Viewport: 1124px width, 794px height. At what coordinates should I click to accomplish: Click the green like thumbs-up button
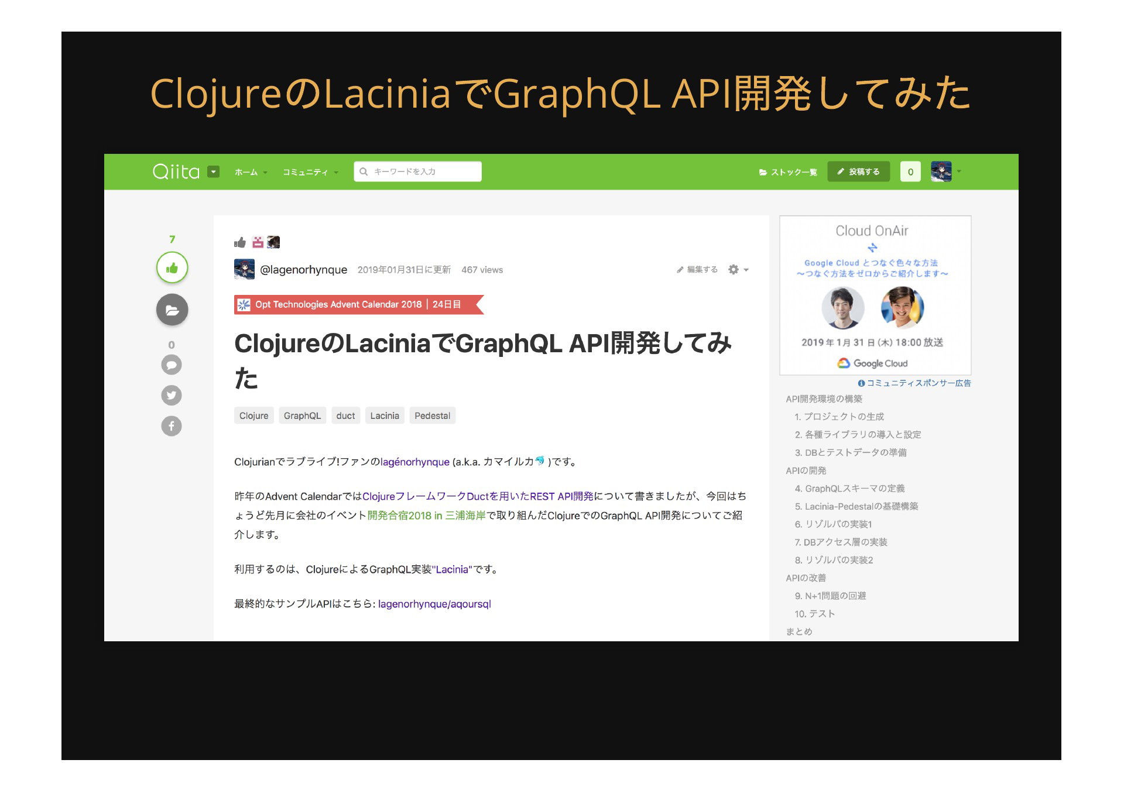click(172, 268)
